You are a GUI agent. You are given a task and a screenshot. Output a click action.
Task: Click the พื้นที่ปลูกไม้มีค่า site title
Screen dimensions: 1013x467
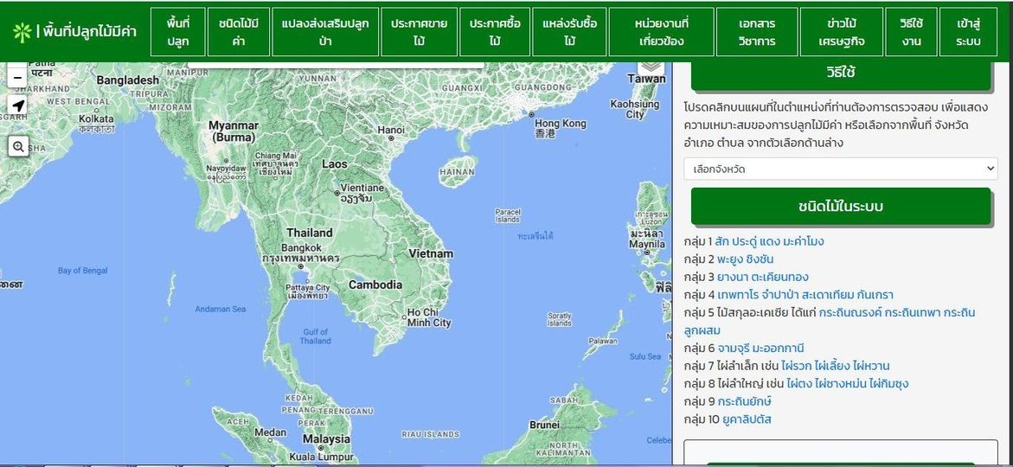[x=90, y=31]
